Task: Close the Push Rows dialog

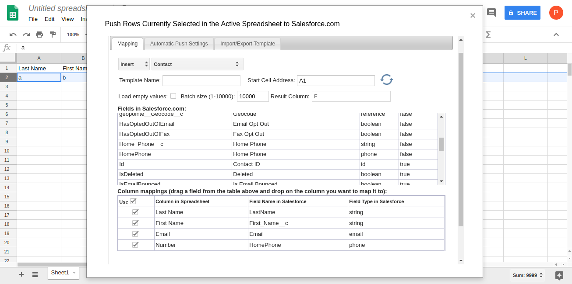Action: 473,16
